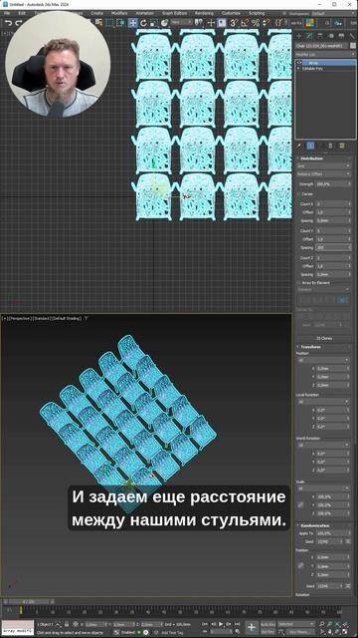Click the Strength value field
Viewport: 358px width, 638px height.
[334, 183]
